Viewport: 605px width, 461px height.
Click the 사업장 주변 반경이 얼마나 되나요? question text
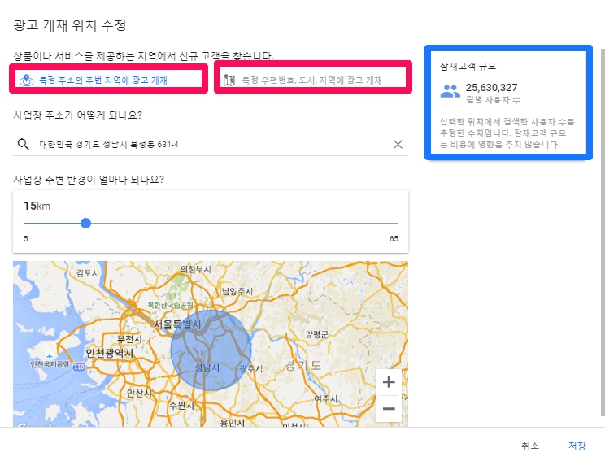pyautogui.click(x=89, y=180)
